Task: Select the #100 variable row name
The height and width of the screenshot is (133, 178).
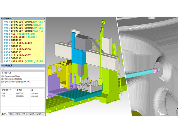Action: coord(3,93)
